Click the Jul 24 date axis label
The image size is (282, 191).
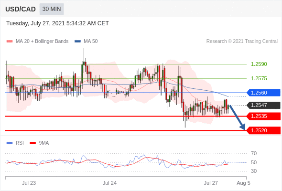[109, 183]
